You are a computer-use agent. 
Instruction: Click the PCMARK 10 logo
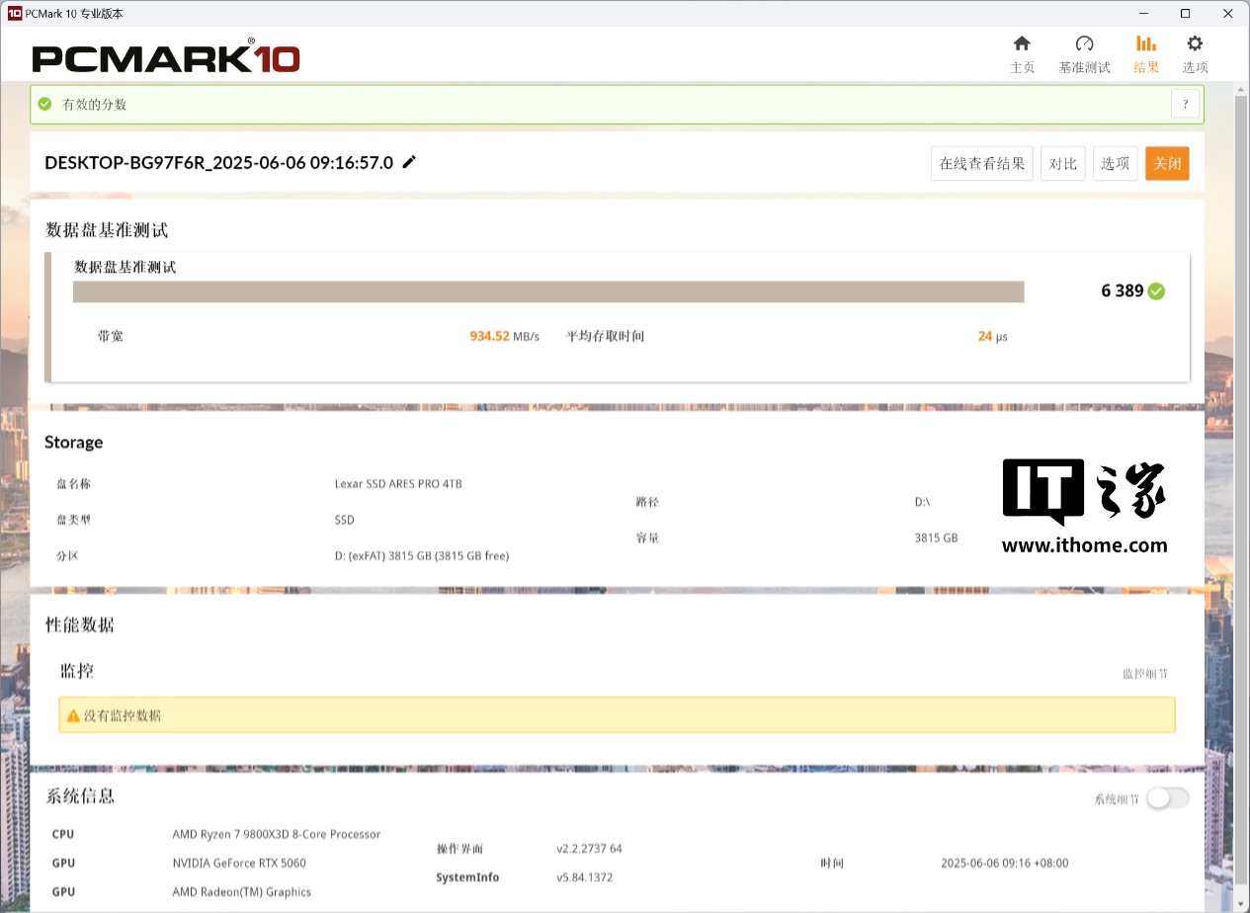click(x=166, y=57)
